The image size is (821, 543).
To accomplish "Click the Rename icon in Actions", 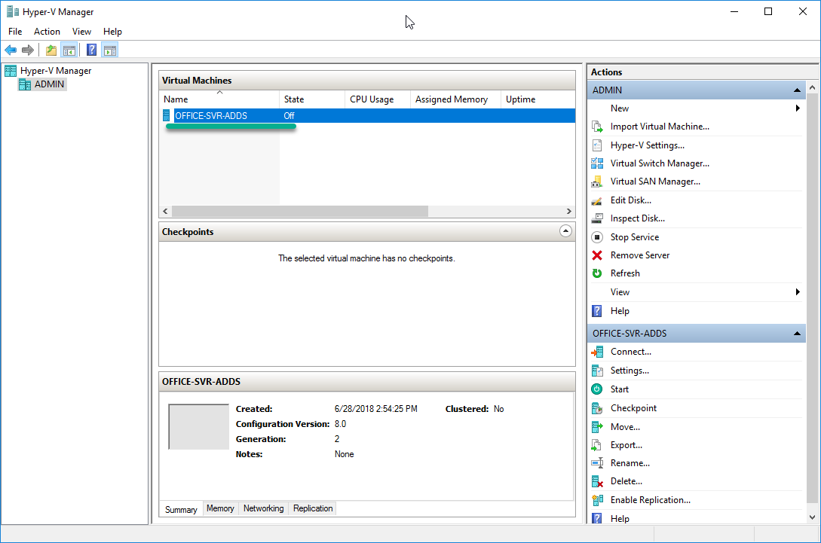I will (x=597, y=463).
